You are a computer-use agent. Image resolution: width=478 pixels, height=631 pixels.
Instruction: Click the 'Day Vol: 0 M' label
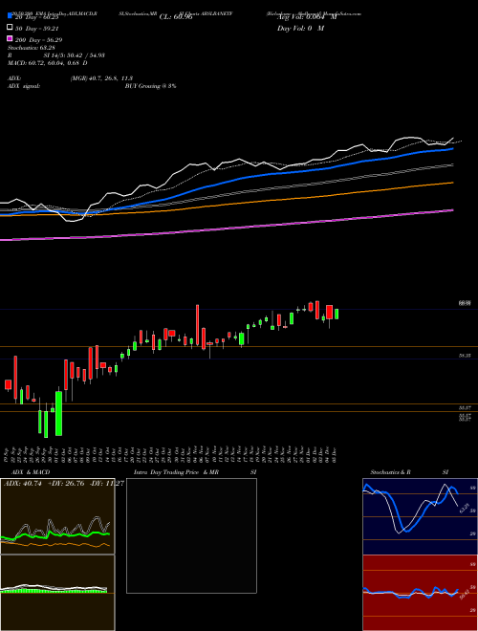[x=301, y=28]
